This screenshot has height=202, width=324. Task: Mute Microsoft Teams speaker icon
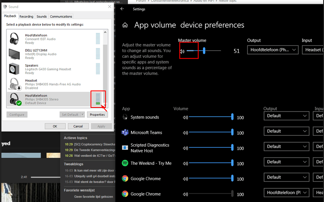click(x=185, y=133)
